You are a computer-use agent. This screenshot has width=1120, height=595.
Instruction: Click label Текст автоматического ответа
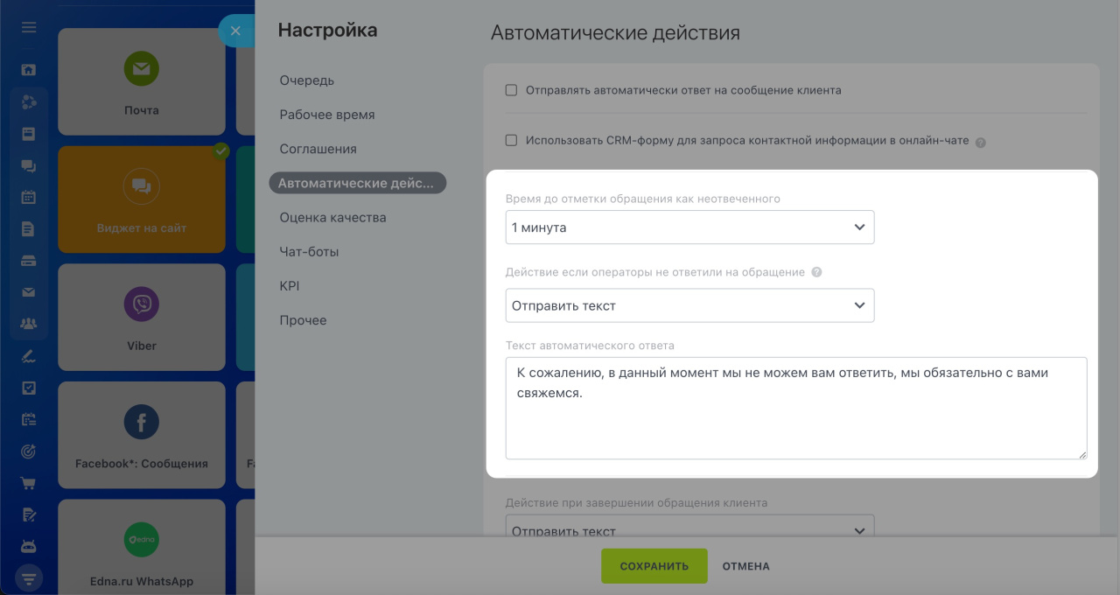590,346
